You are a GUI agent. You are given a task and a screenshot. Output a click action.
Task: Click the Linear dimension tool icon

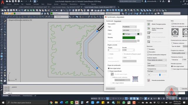pos(2,17)
